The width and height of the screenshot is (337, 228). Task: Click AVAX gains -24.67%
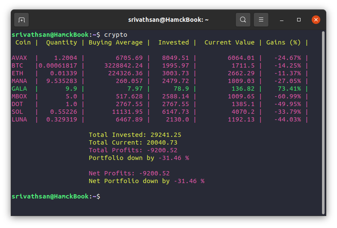pyautogui.click(x=287, y=58)
